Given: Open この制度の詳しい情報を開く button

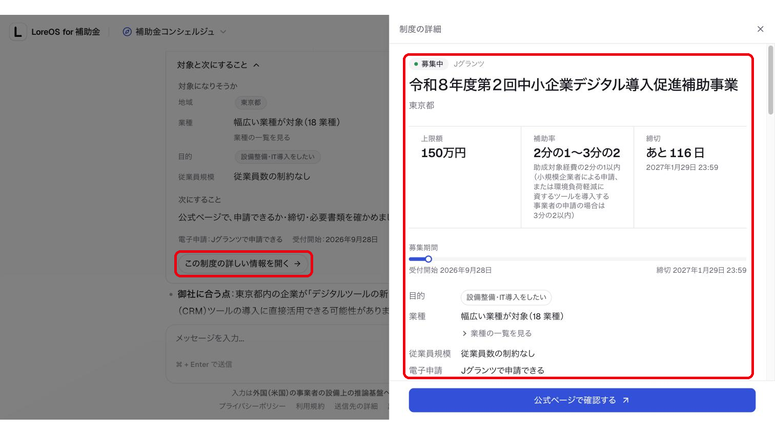Looking at the screenshot, I should pyautogui.click(x=243, y=264).
